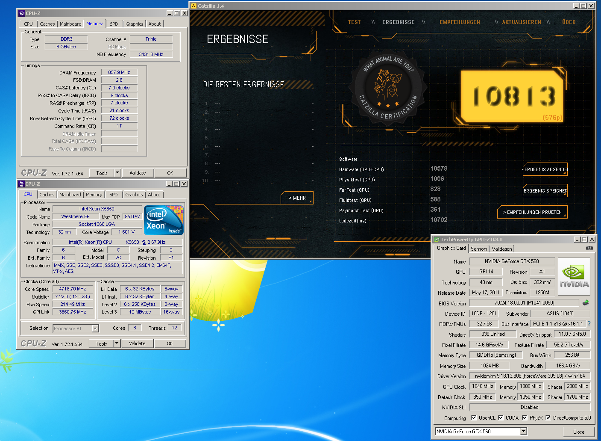Go to the TEST menu in Catzilla
Viewport: 601px width, 441px height.
(x=354, y=22)
